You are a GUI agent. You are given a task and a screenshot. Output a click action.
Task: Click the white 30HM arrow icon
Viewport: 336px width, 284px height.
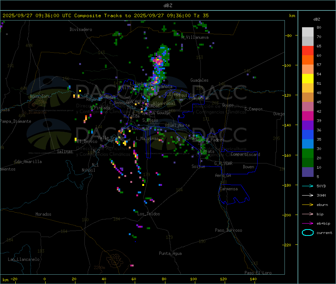tap(308, 195)
